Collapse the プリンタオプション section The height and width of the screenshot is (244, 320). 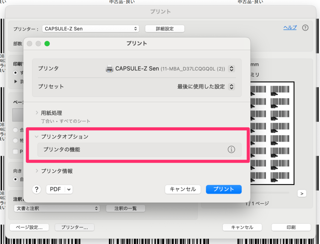(x=37, y=137)
